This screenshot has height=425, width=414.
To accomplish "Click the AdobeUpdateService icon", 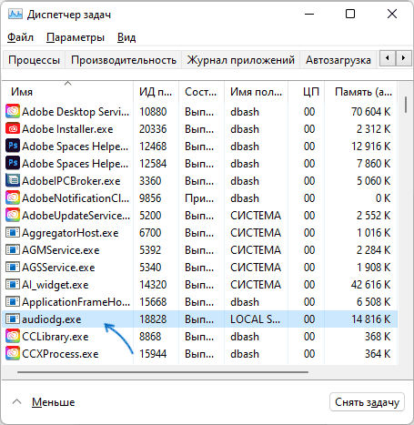I will (x=13, y=215).
